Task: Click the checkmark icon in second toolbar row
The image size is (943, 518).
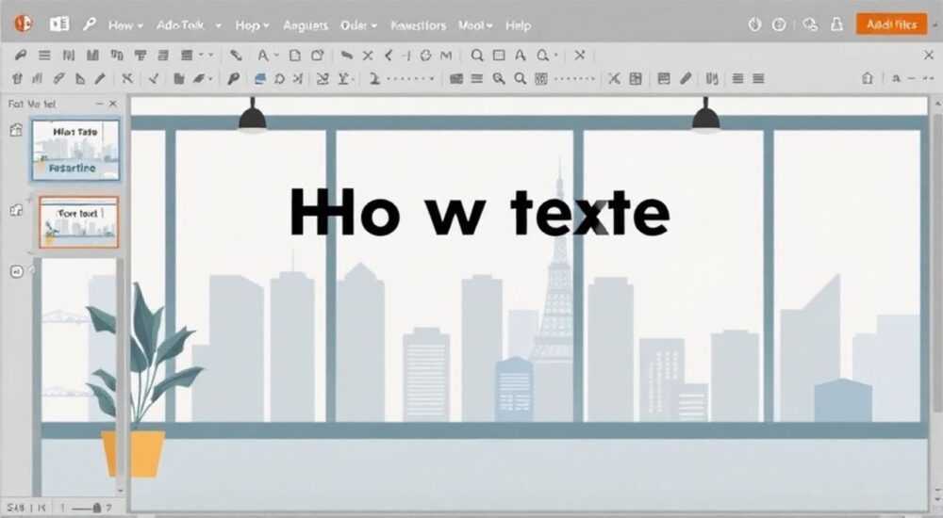Action: (154, 78)
